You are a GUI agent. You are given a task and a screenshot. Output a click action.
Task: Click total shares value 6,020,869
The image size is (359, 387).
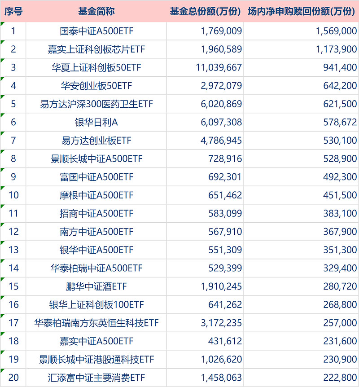(221, 104)
